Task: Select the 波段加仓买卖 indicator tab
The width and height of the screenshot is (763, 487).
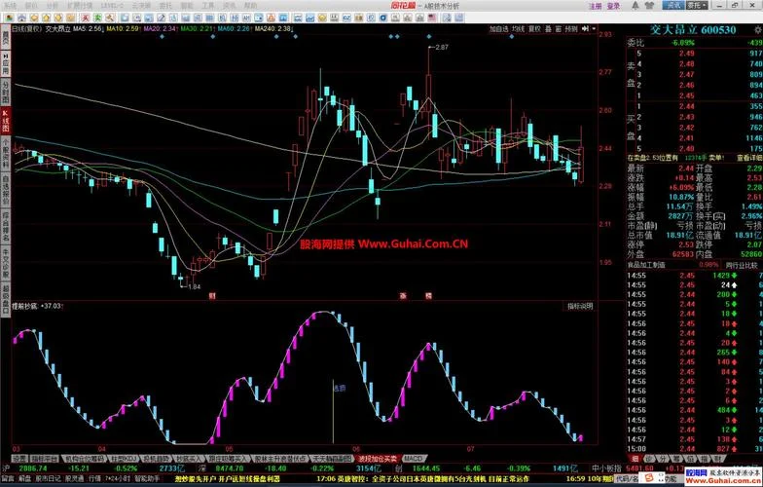Action: pyautogui.click(x=378, y=459)
